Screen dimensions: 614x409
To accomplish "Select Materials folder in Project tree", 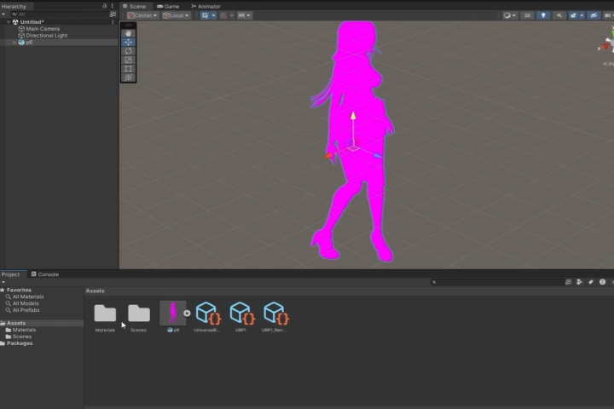I will click(x=20, y=330).
